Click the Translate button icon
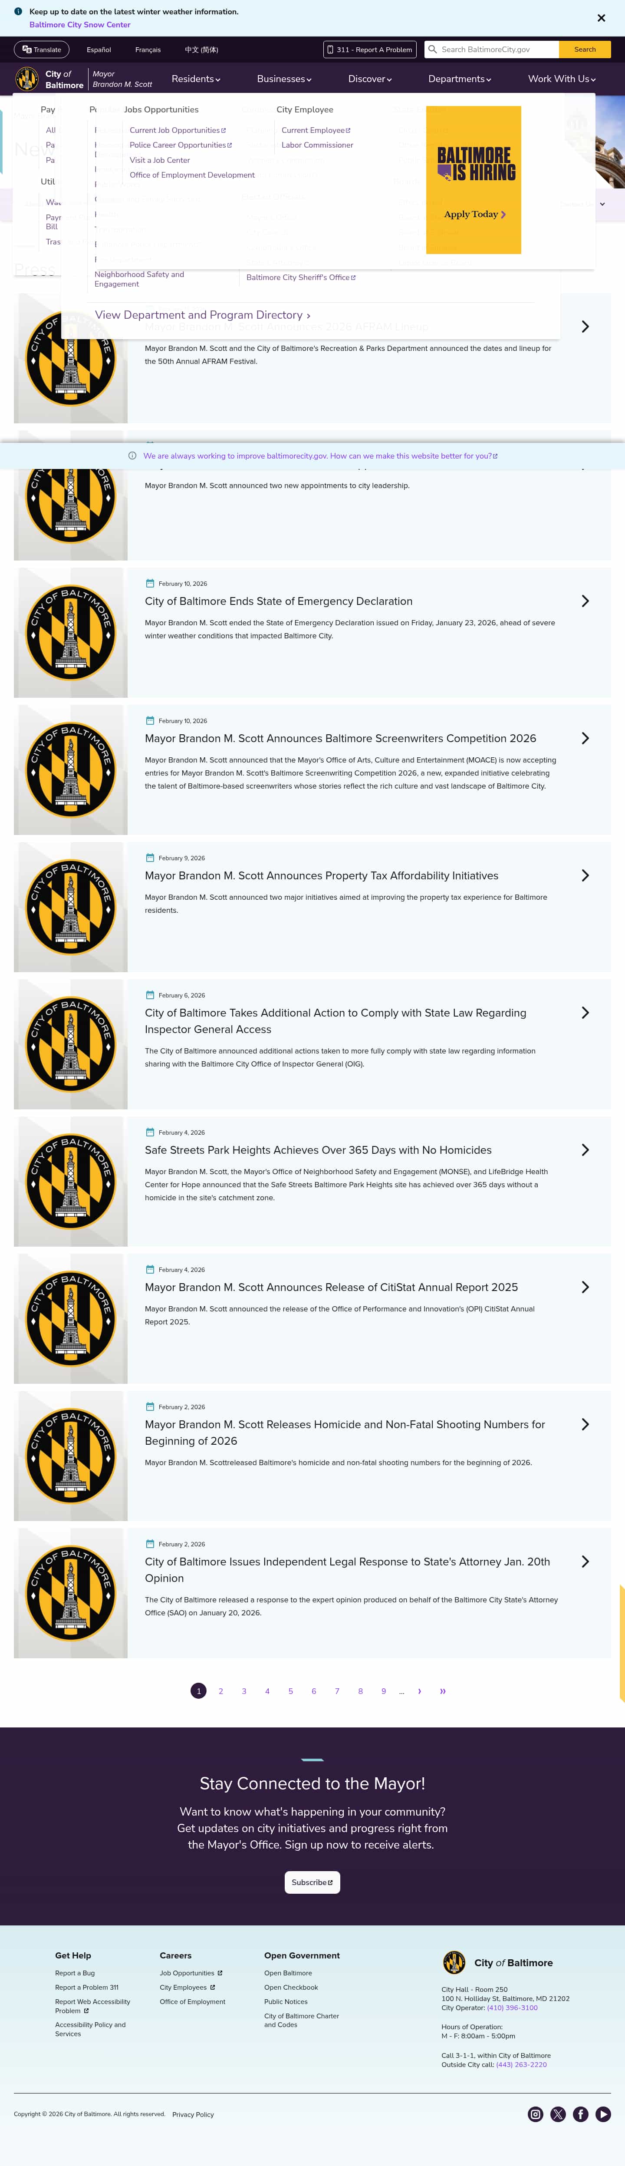Screen dimensions: 625x2166 point(27,50)
